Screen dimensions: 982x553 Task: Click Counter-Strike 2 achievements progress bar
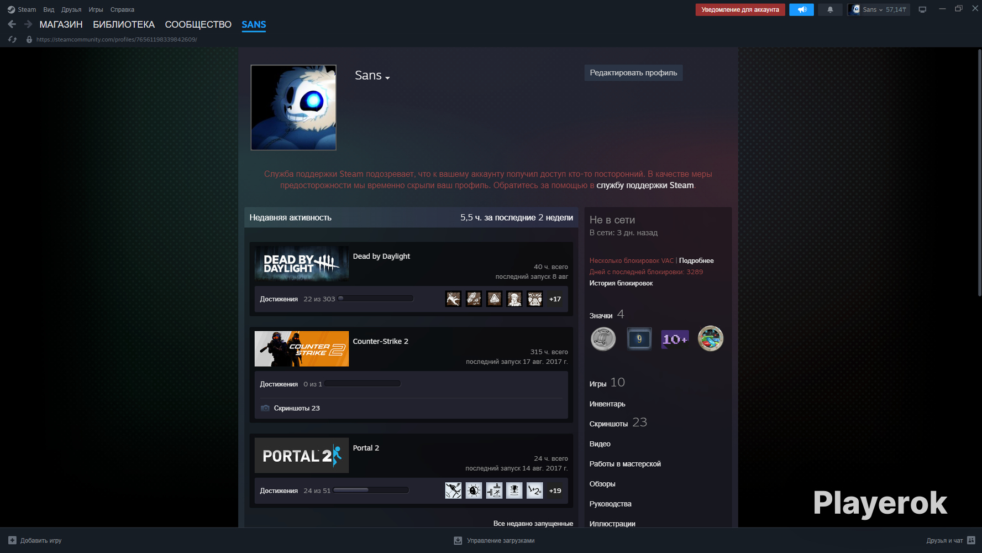point(363,384)
